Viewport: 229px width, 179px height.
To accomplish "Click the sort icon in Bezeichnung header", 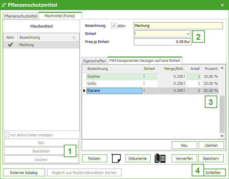I will click(74, 37).
